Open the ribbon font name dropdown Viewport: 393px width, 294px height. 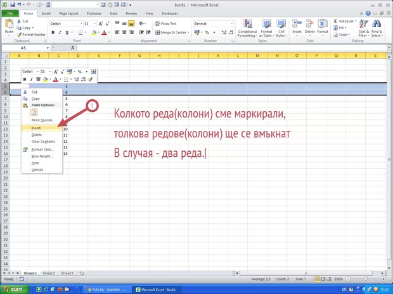(x=82, y=24)
